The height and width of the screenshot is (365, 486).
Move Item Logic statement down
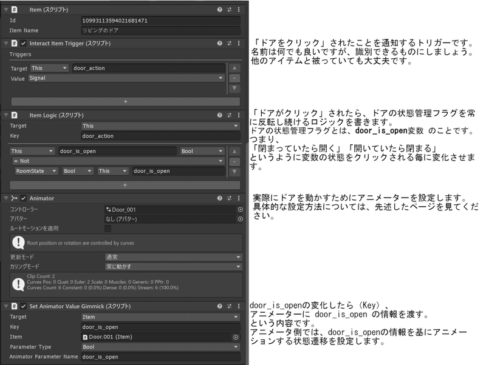point(234,172)
